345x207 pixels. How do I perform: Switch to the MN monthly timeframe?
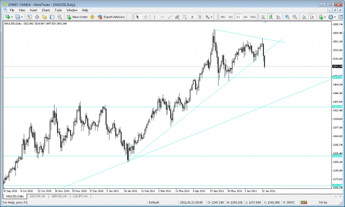tap(222, 17)
